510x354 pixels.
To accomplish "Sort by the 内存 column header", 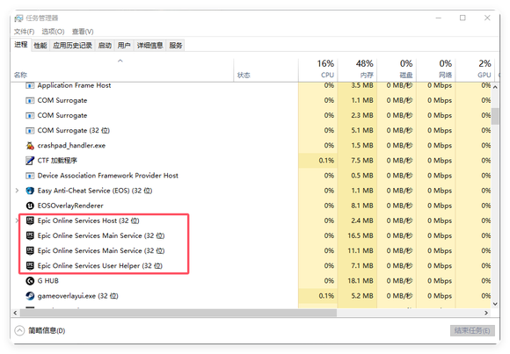I will coord(357,69).
